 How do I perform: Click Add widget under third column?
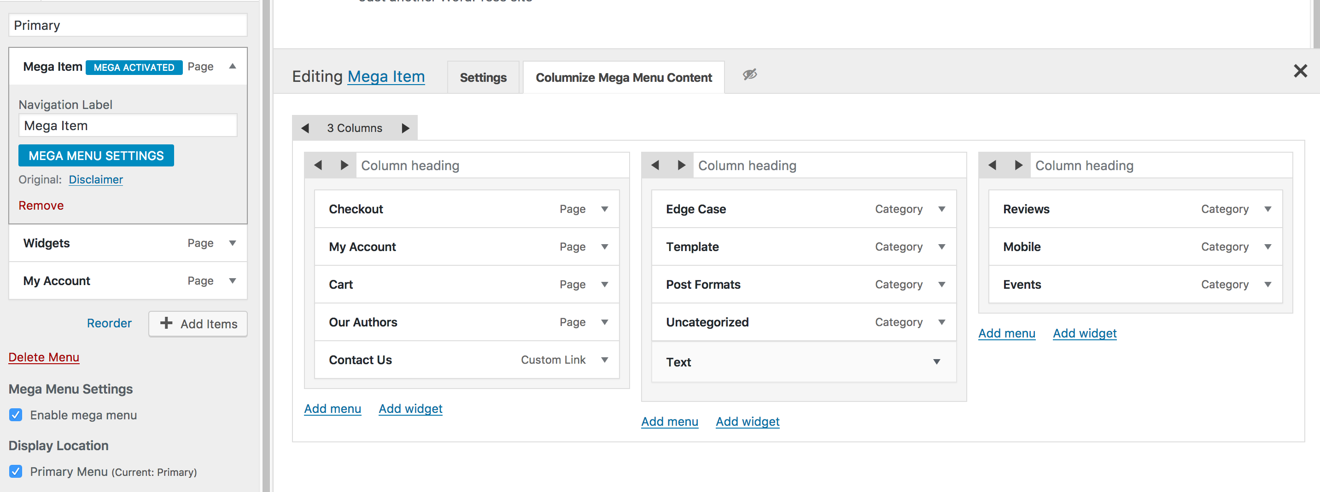1085,333
